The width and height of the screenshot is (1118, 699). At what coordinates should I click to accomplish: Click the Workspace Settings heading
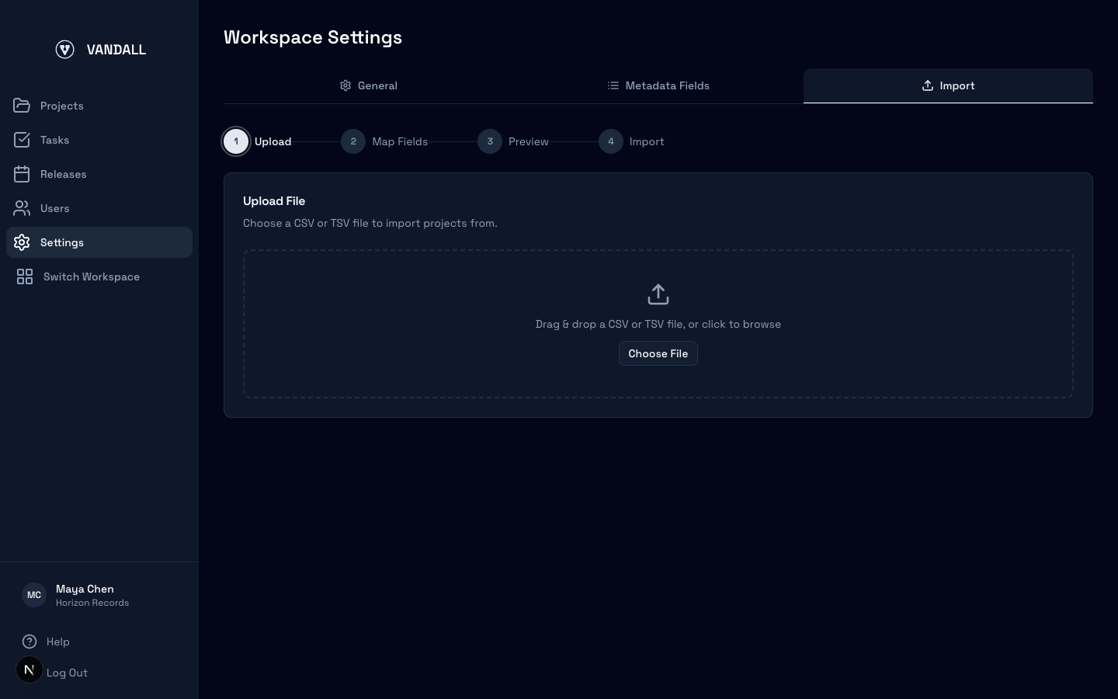click(x=313, y=37)
